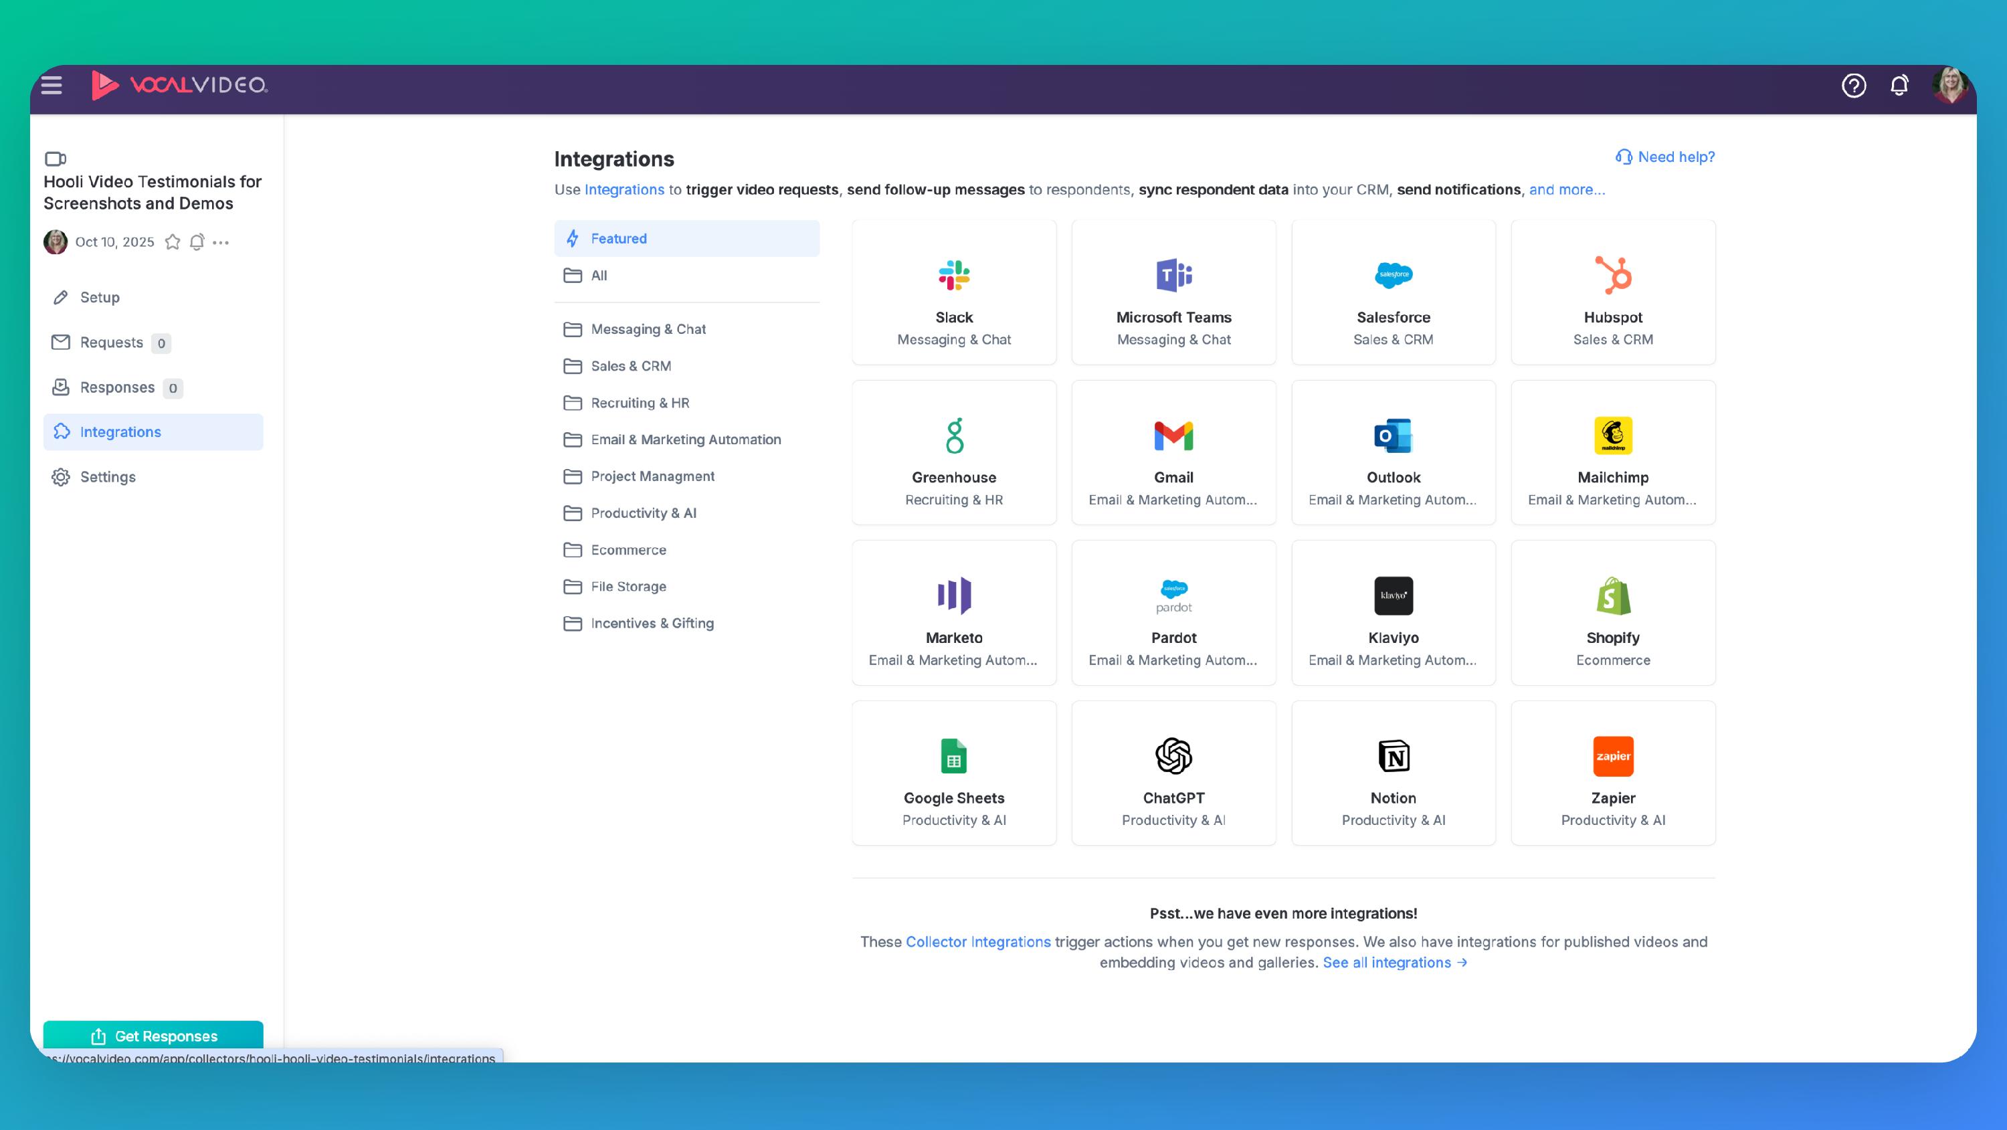Open the ChatGPT integration card

coord(1173,773)
